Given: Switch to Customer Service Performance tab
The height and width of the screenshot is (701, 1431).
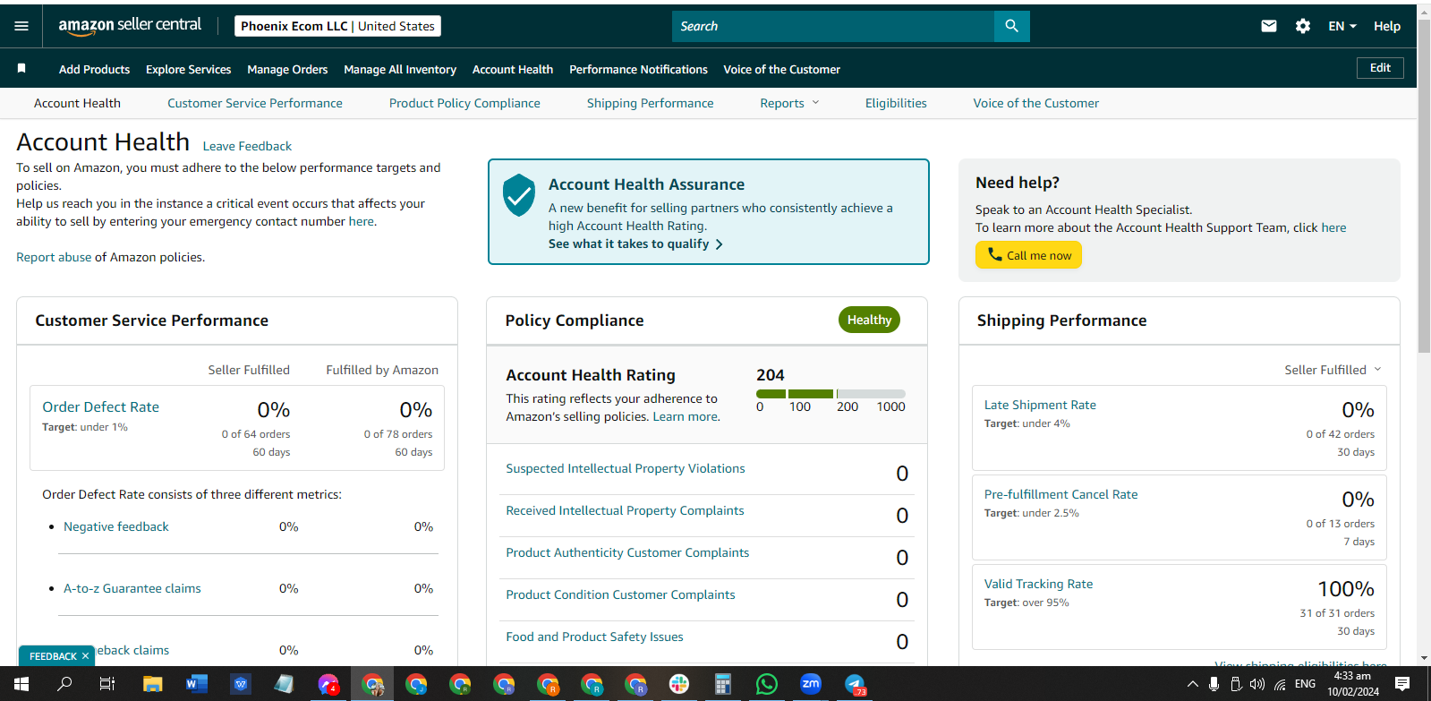Looking at the screenshot, I should pyautogui.click(x=255, y=103).
